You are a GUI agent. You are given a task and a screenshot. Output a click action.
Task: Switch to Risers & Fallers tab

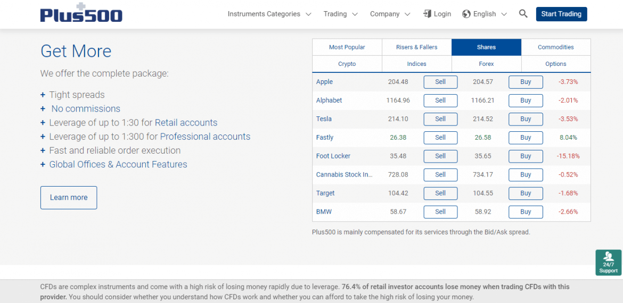[417, 47]
